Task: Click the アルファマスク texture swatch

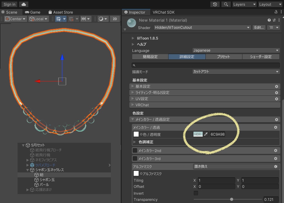Action: pos(136,173)
